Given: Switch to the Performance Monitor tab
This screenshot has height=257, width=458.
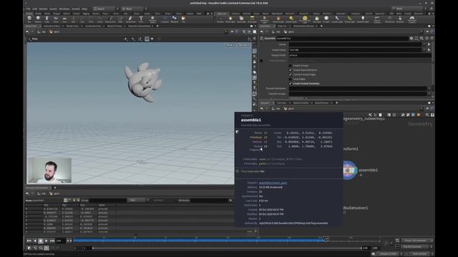Looking at the screenshot, I should click(x=303, y=26).
